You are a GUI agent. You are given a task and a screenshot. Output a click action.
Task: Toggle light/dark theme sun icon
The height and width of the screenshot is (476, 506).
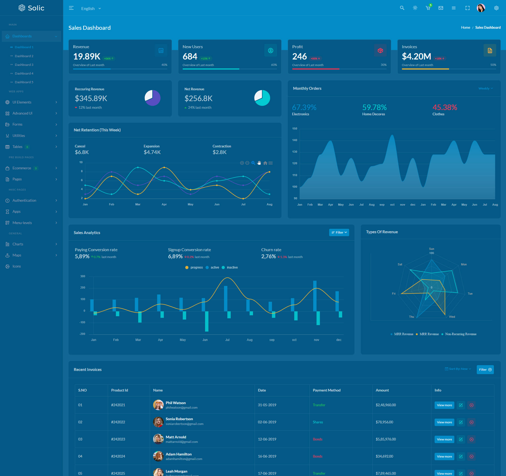pyautogui.click(x=415, y=8)
